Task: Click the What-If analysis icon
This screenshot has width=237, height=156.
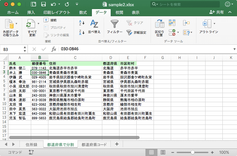Action: 186,32
